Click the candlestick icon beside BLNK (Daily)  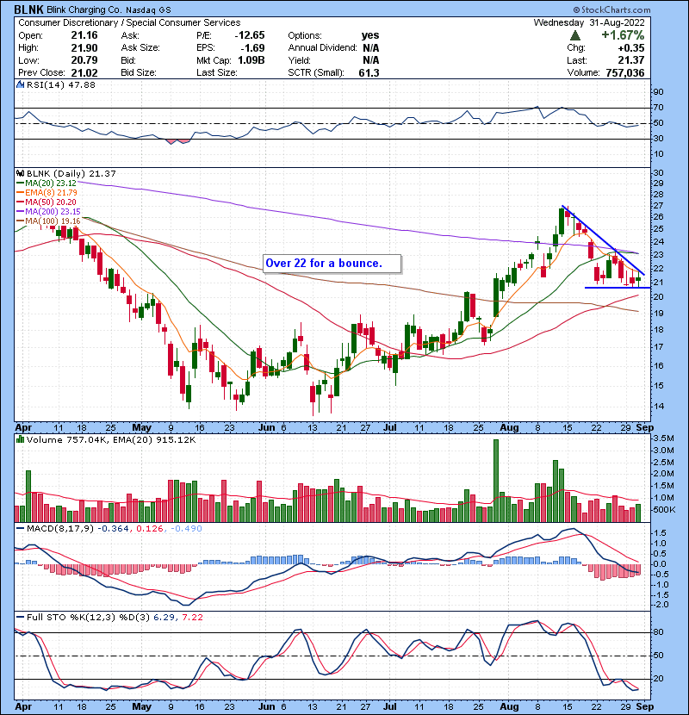coord(20,173)
